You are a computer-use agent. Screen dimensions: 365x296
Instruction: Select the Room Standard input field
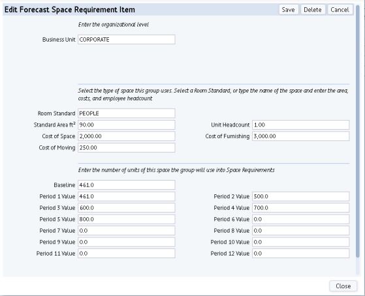pos(127,113)
